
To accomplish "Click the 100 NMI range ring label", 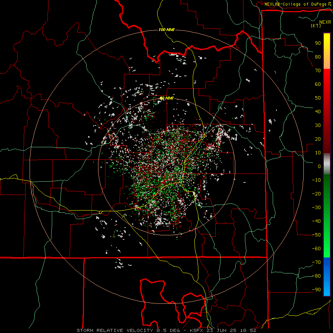I will pos(166,30).
